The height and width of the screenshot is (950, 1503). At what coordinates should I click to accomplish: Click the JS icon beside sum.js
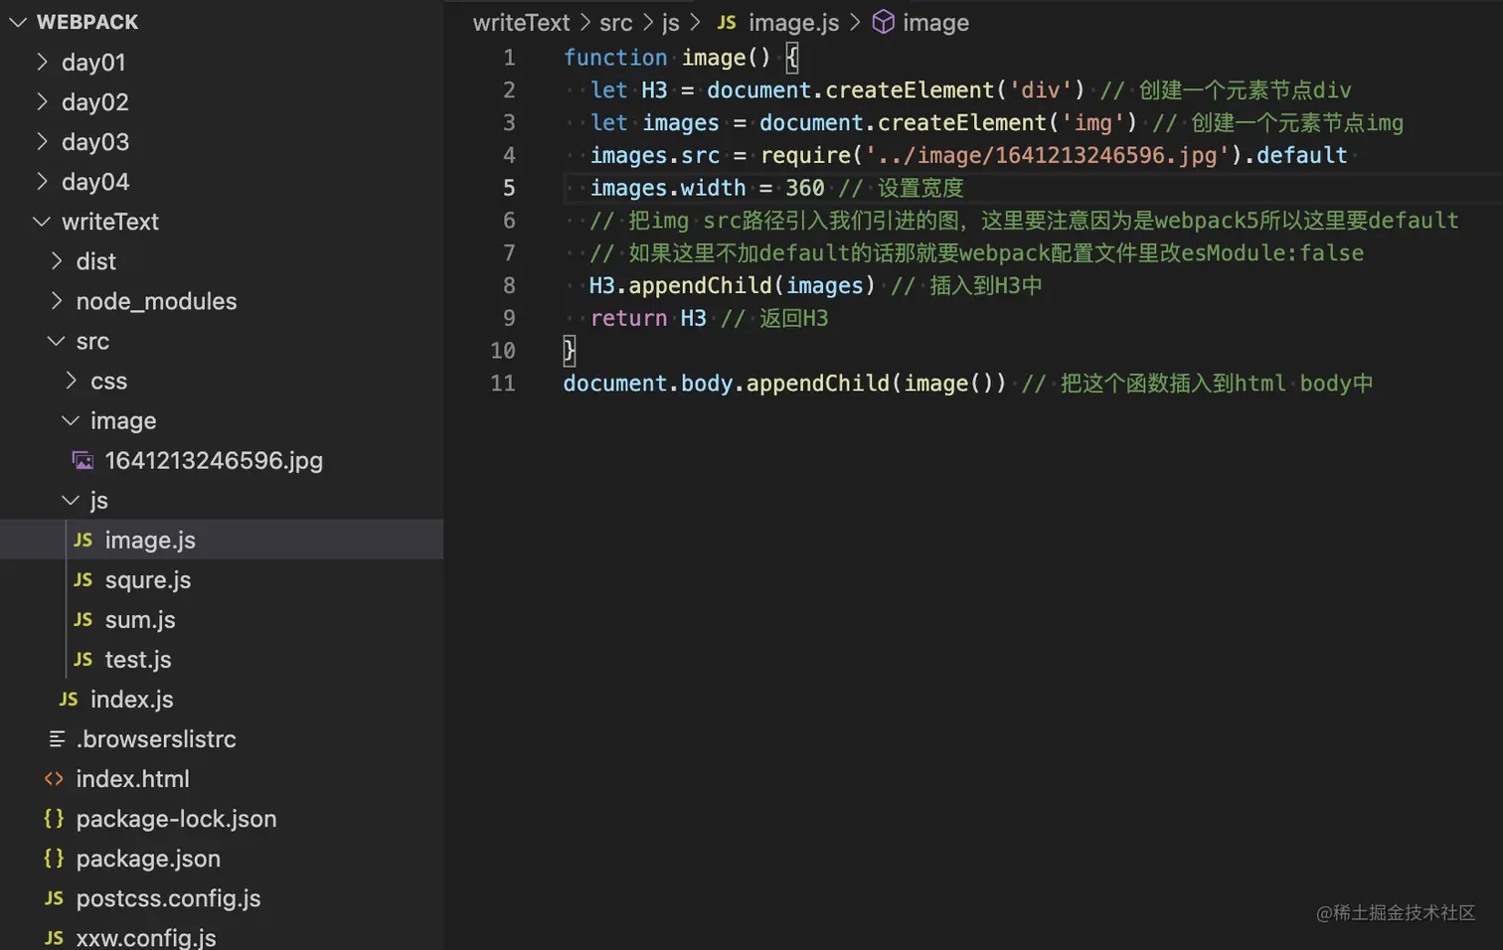pos(83,619)
